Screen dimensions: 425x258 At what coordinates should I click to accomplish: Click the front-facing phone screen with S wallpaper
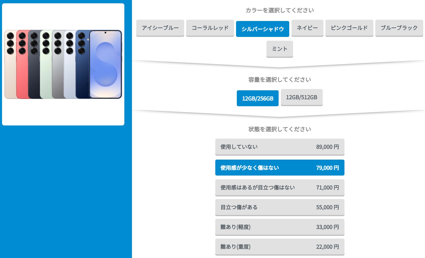(105, 64)
